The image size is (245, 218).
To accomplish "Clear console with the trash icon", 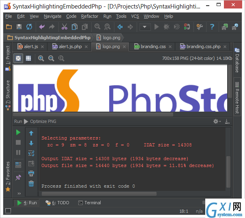I will [x=31, y=183].
